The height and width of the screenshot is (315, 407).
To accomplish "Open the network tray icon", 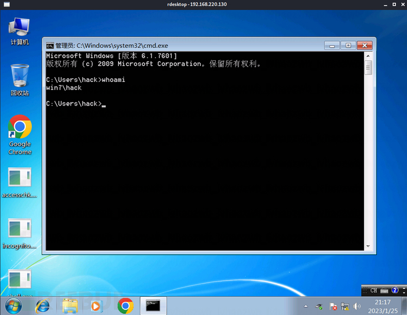I will 345,306.
